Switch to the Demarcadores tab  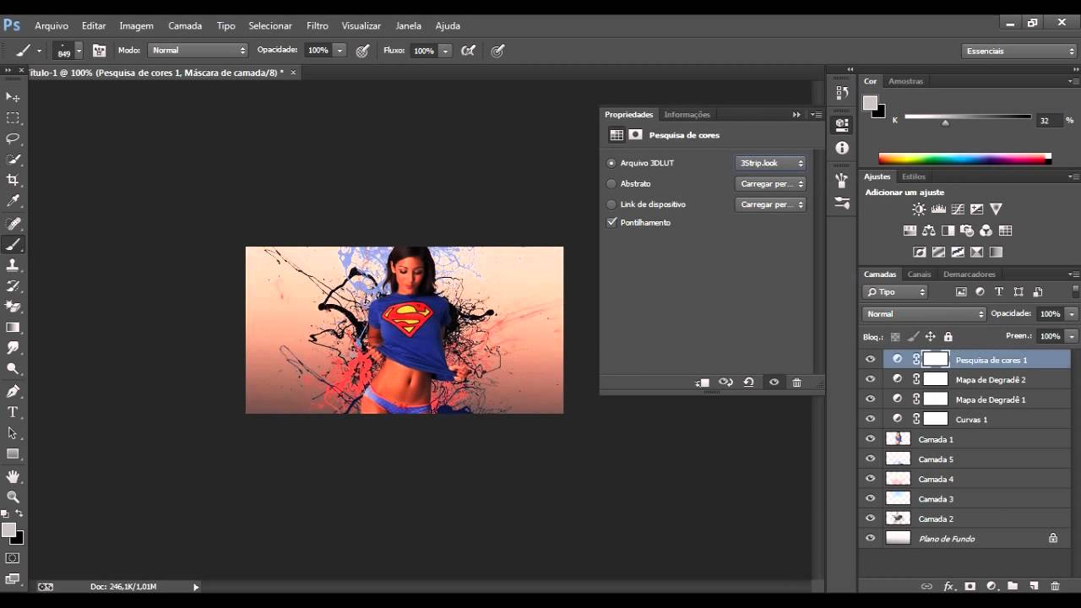click(969, 274)
